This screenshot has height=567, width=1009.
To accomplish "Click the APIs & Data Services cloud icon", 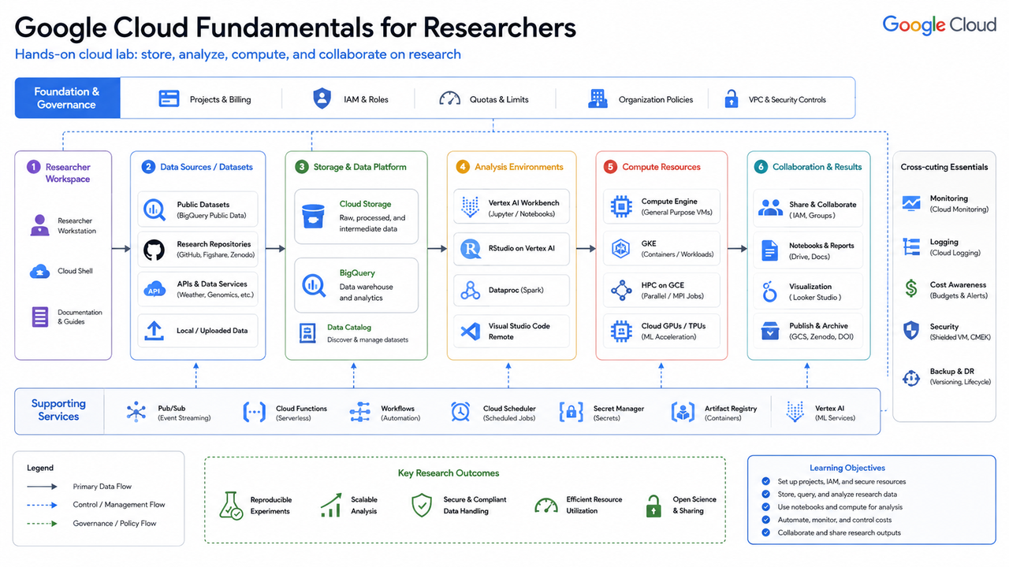I will click(x=155, y=289).
